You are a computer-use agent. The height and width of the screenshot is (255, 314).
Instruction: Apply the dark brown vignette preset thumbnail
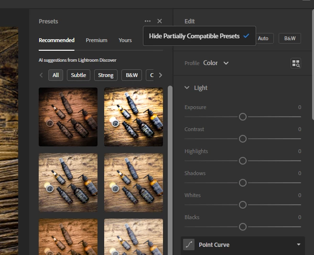tap(68, 117)
